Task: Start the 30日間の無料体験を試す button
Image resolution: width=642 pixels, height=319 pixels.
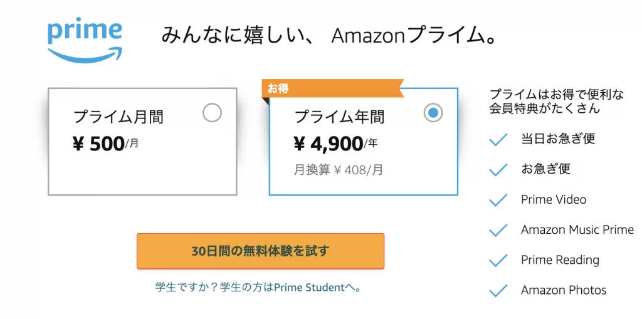Action: coord(260,251)
